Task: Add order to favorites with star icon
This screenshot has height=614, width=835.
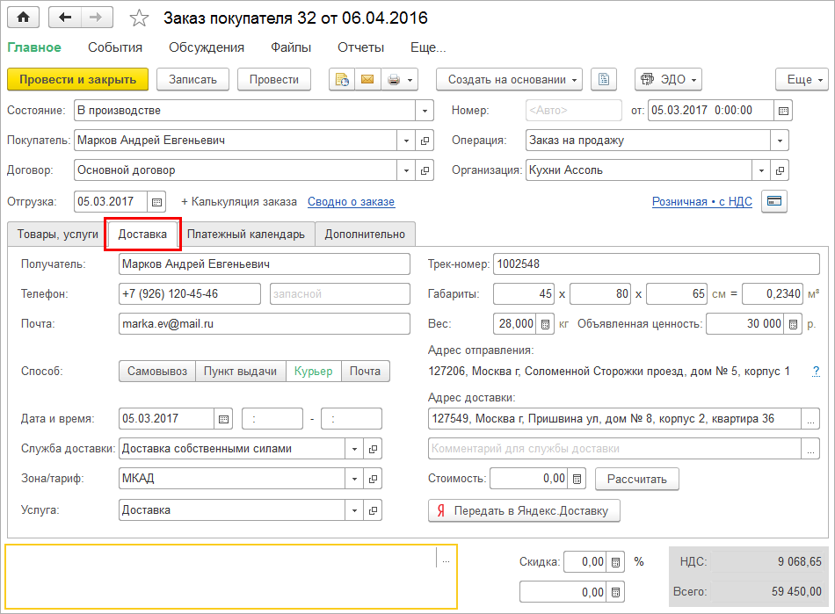Action: pos(139,18)
